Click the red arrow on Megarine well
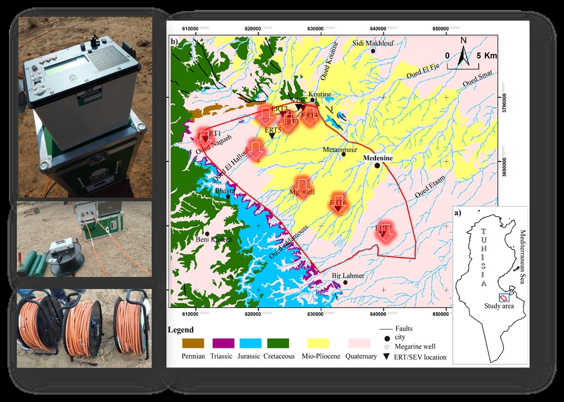This screenshot has height=402, width=564. (x=302, y=188)
